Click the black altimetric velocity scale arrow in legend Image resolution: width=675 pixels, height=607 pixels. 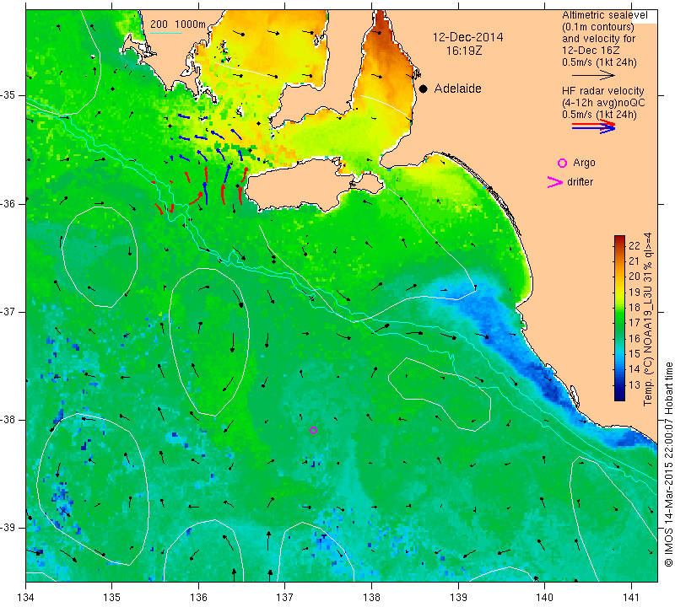594,75
